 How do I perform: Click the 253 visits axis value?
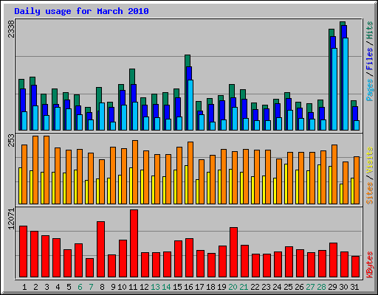coord(11,140)
